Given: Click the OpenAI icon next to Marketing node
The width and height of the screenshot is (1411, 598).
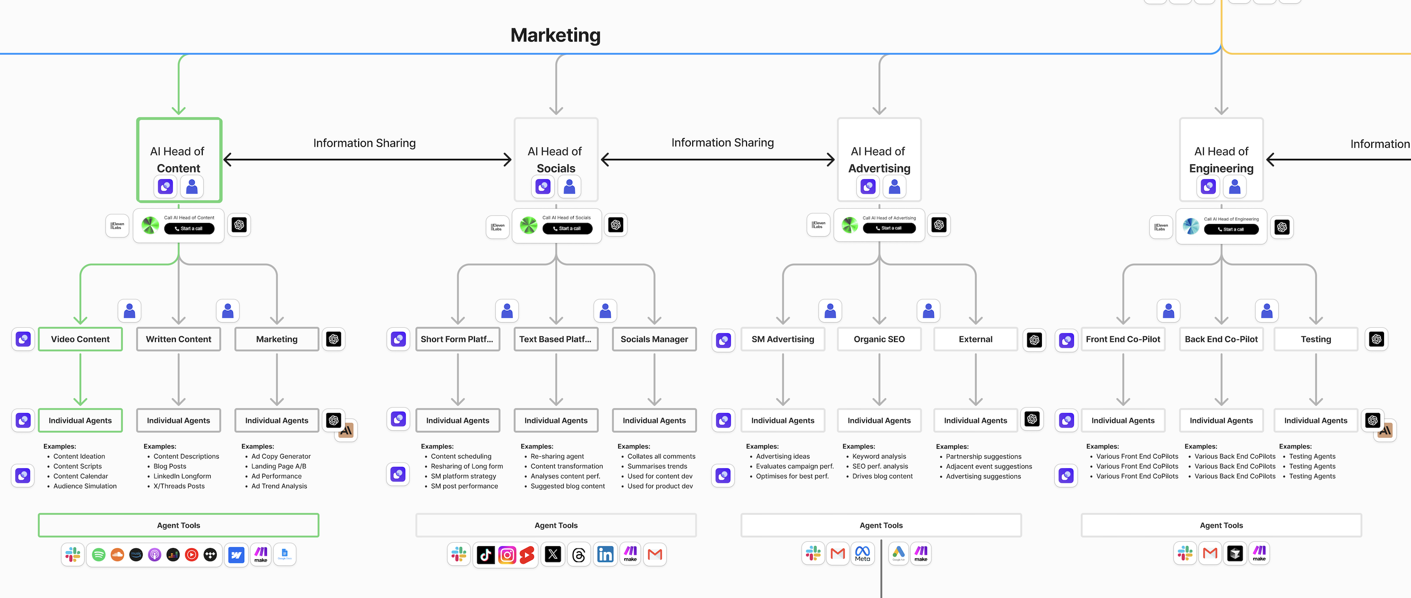Looking at the screenshot, I should (x=334, y=339).
